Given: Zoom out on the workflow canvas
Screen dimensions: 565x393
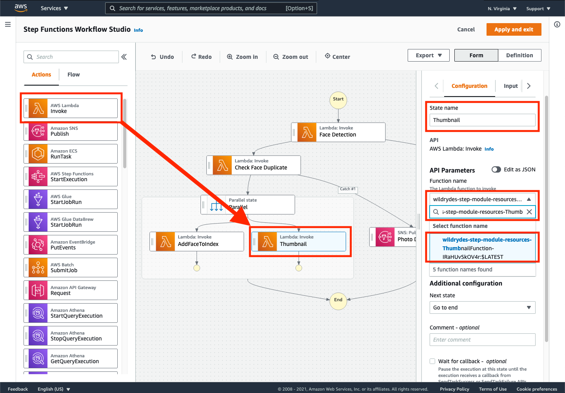Looking at the screenshot, I should (x=291, y=57).
